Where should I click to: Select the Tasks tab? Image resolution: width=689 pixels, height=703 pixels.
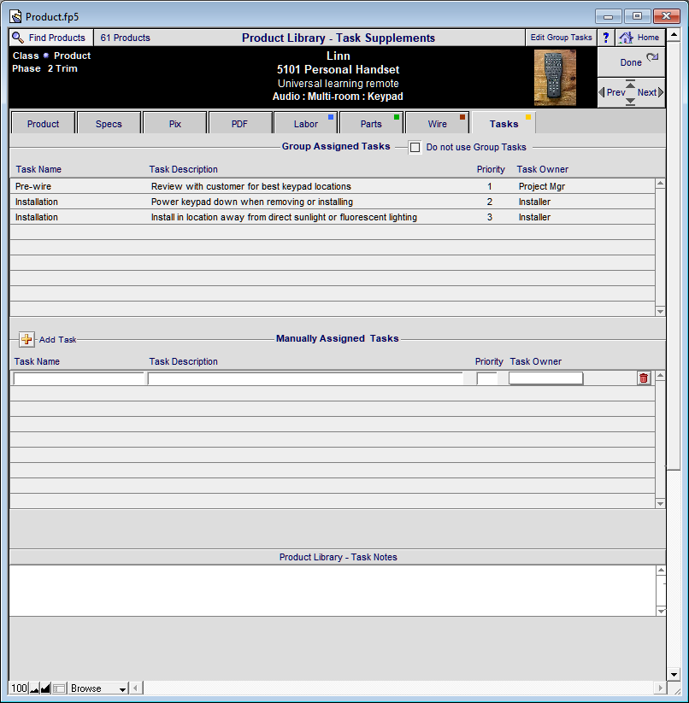(x=503, y=124)
